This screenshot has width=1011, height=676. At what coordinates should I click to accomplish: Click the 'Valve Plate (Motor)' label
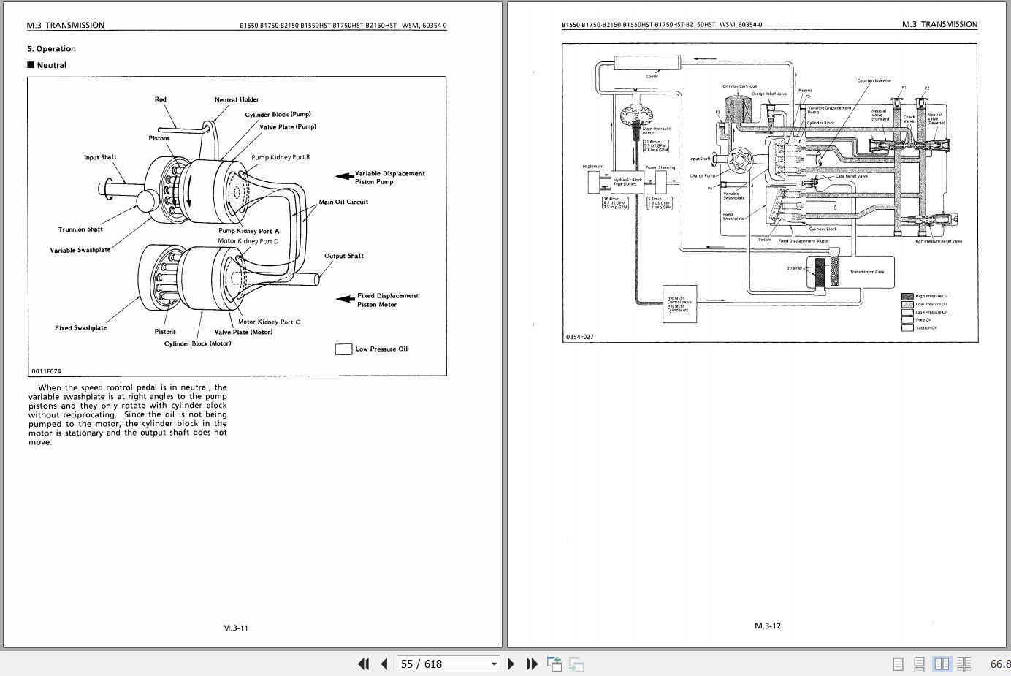pos(243,332)
